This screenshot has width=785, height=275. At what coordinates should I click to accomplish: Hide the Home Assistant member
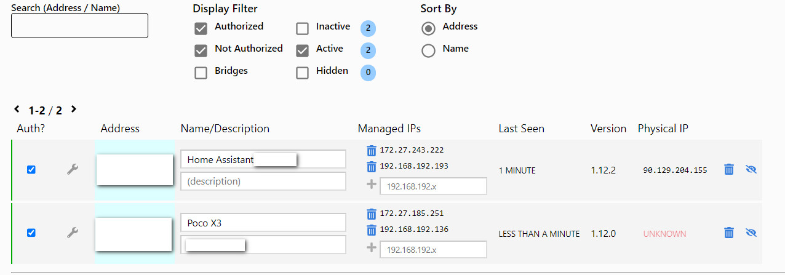(x=751, y=169)
